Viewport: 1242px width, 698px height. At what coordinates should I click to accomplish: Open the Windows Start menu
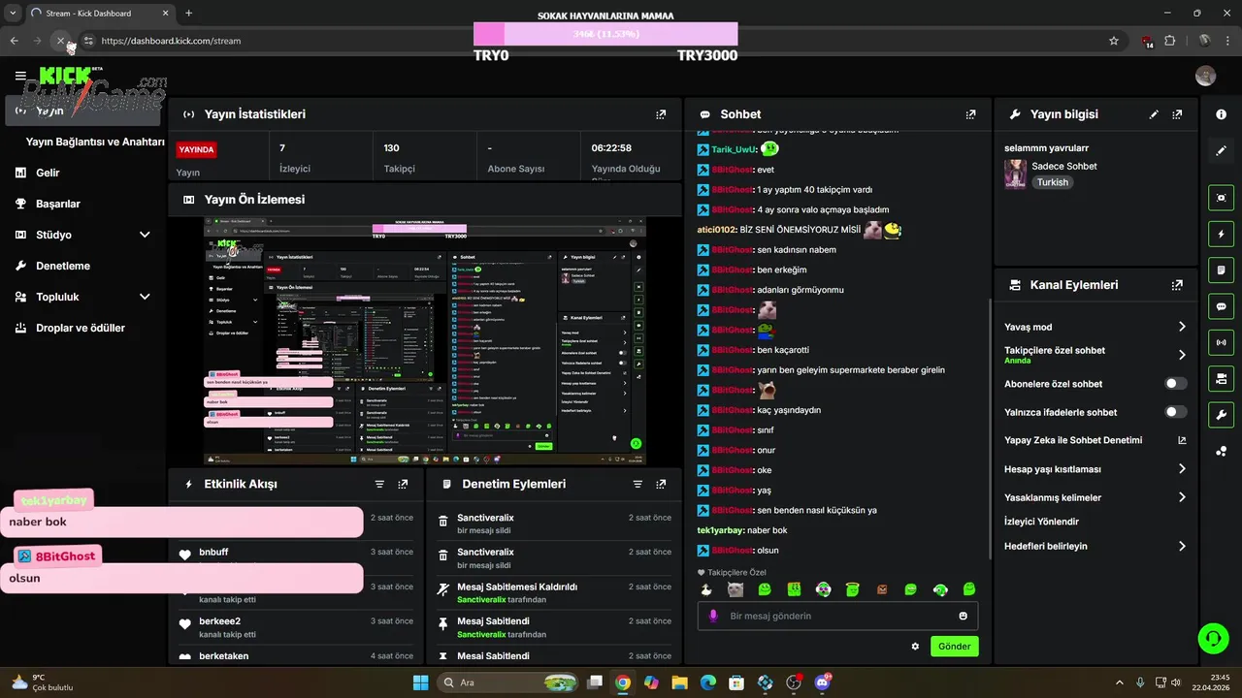(x=420, y=682)
